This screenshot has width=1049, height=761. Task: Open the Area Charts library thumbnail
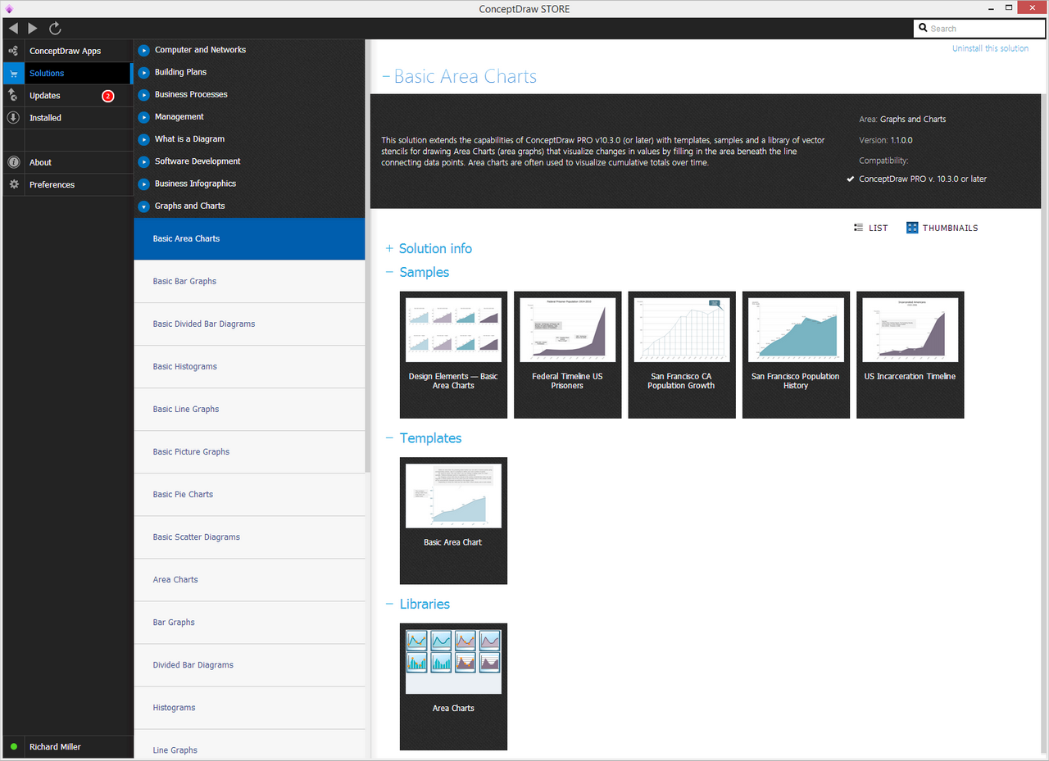pyautogui.click(x=453, y=686)
